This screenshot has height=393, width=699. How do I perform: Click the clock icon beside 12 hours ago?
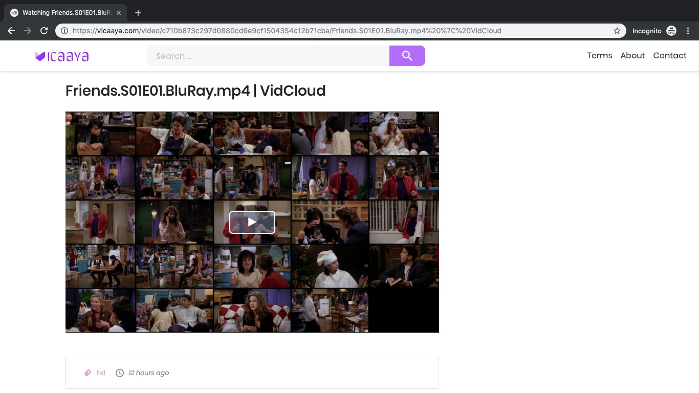pyautogui.click(x=120, y=373)
